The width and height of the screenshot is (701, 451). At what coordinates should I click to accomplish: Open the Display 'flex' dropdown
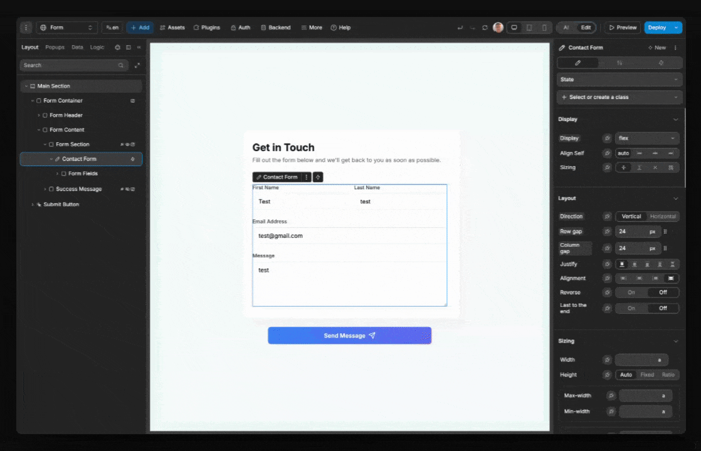647,138
